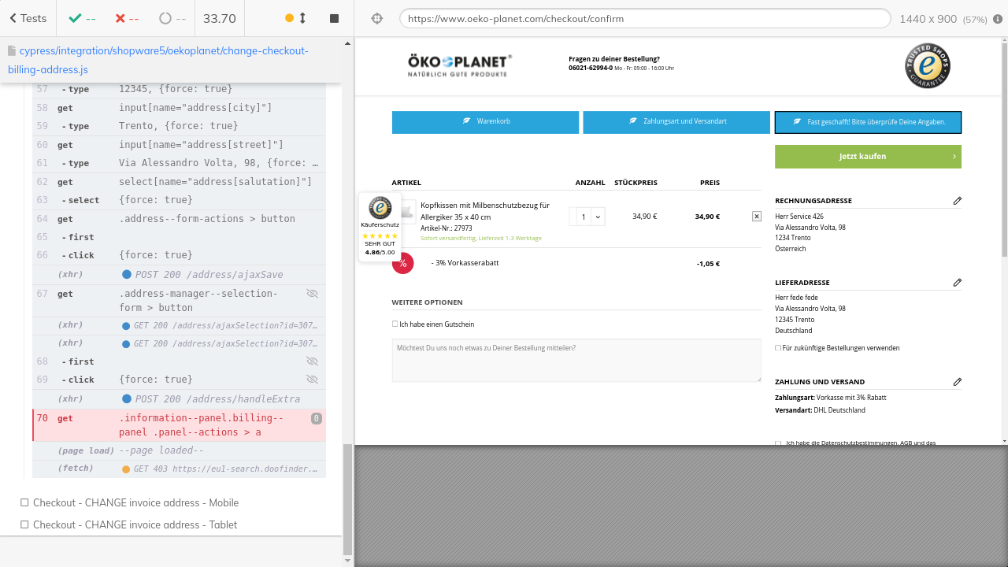Go to the Warenkorb step tab
1008x567 pixels.
tap(485, 122)
